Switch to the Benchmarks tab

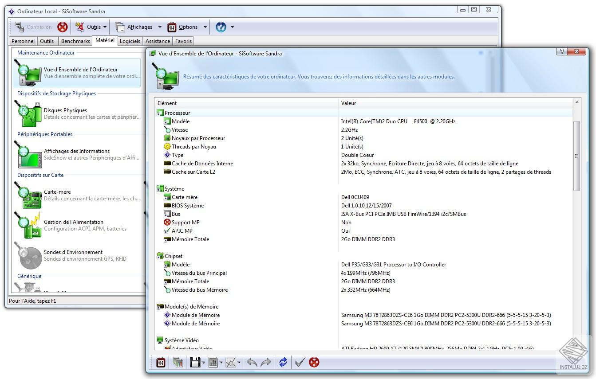pos(75,41)
